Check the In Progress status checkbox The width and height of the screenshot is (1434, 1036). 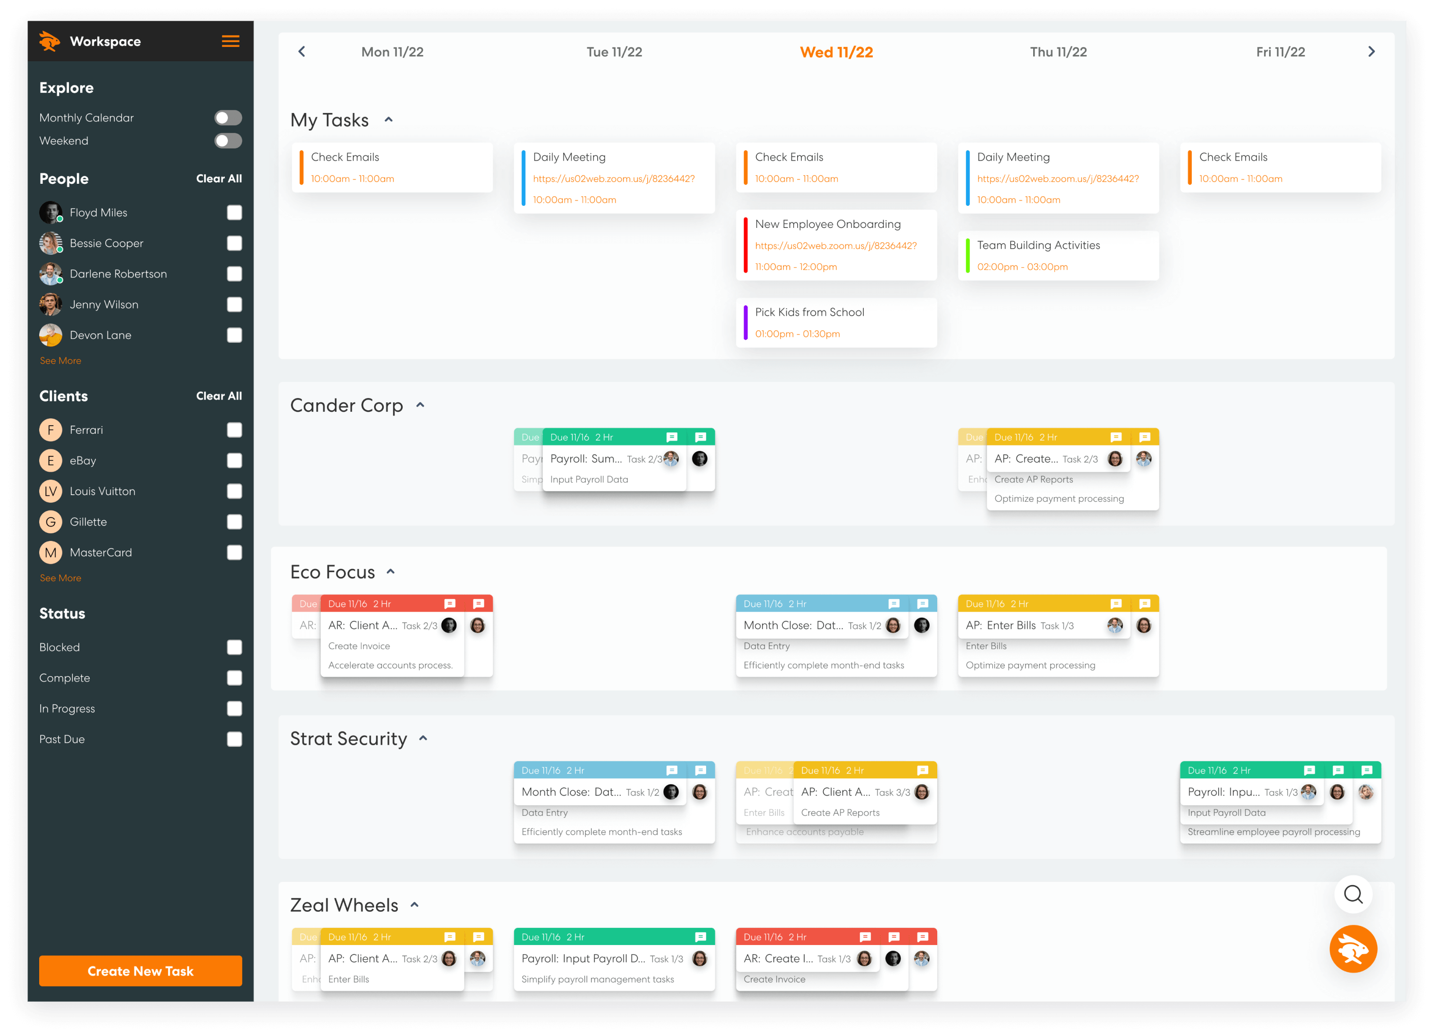click(235, 709)
